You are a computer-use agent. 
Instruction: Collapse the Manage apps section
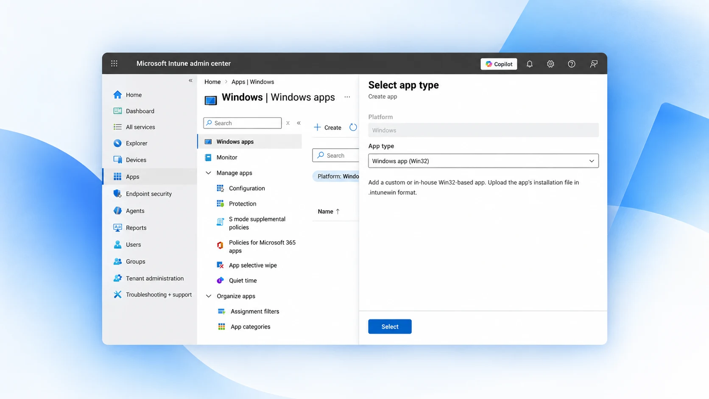click(x=208, y=173)
